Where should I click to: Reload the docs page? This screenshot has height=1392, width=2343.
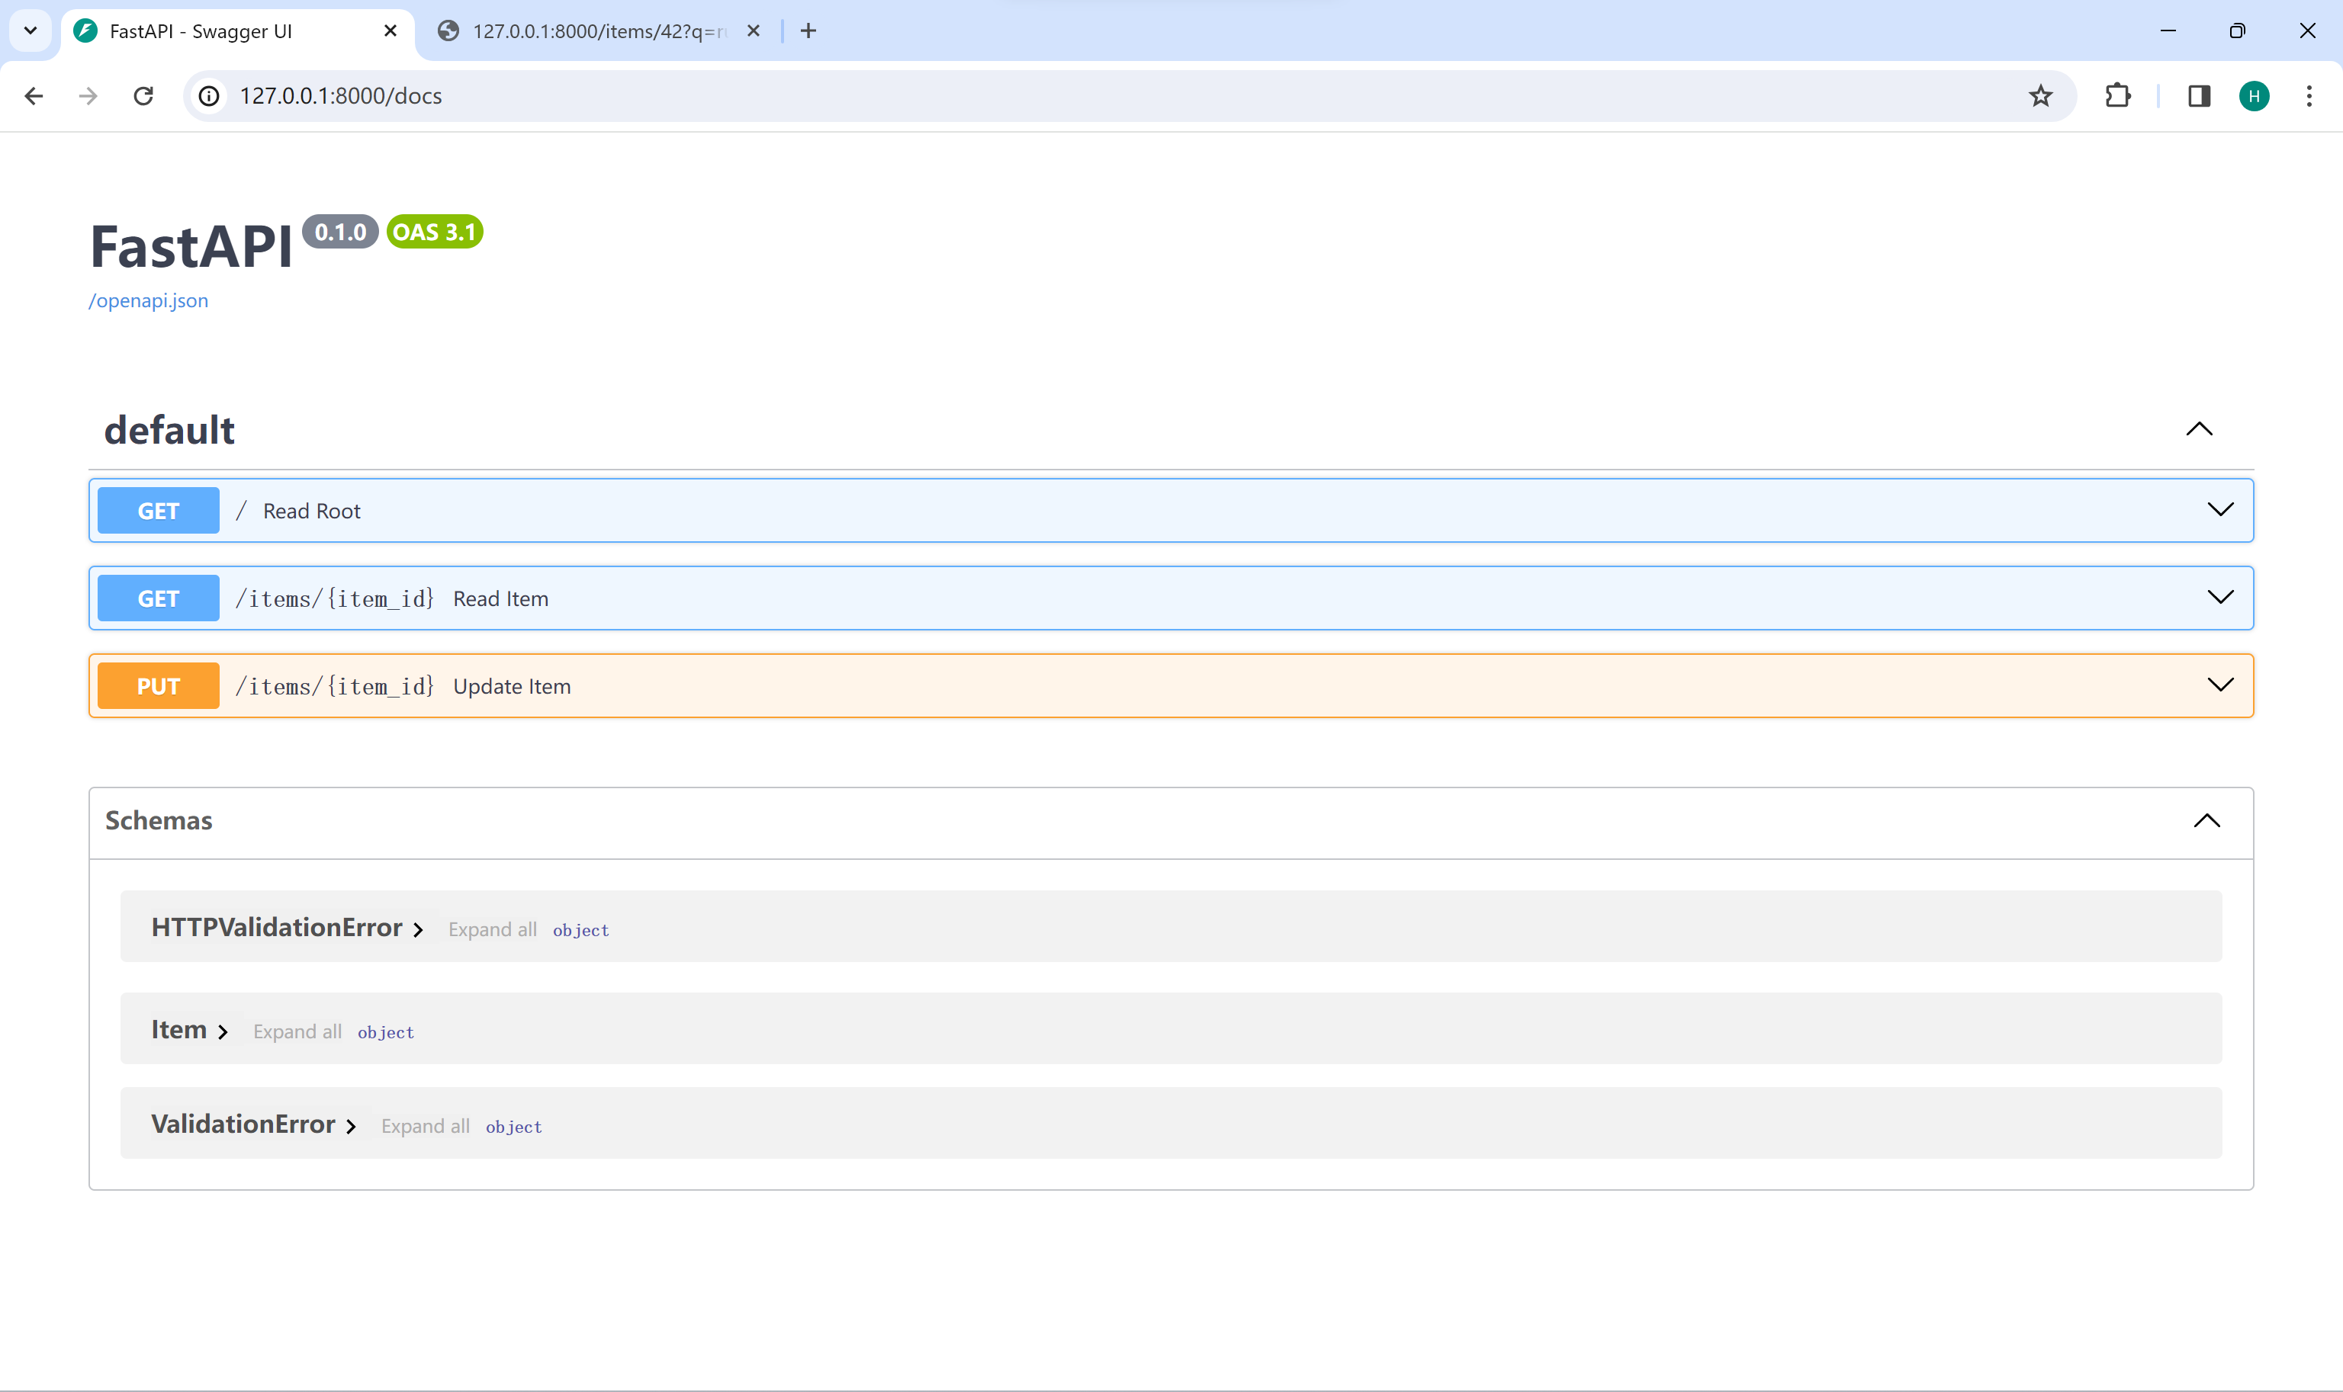(x=143, y=96)
